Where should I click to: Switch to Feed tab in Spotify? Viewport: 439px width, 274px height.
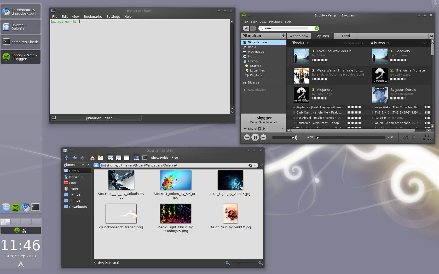tap(346, 36)
